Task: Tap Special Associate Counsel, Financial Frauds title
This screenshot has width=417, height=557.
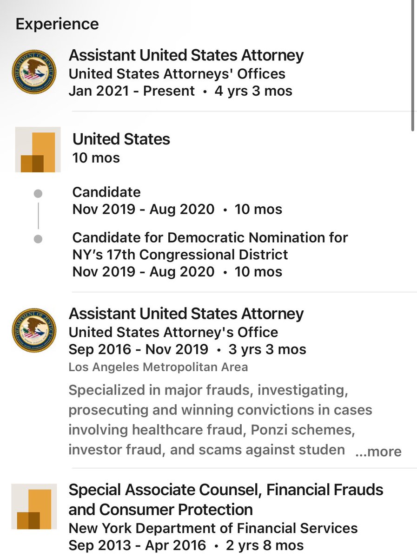Action: (x=226, y=499)
